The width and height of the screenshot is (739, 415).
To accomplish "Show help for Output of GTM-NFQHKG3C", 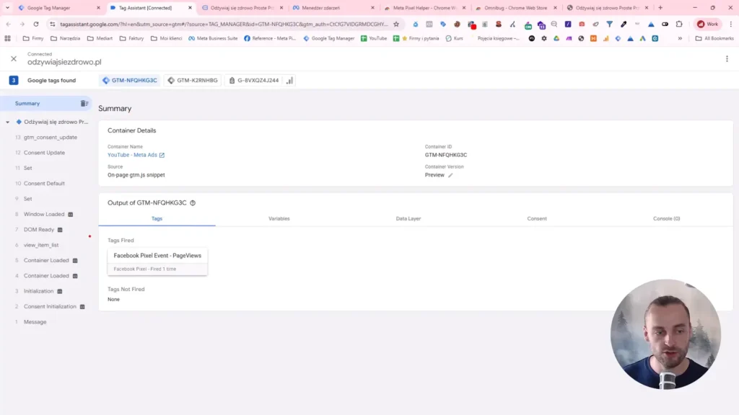I will coord(193,202).
